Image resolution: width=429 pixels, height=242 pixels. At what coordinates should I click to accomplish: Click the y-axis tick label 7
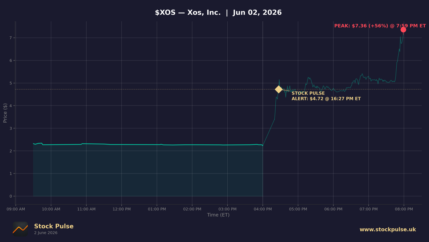click(11, 38)
